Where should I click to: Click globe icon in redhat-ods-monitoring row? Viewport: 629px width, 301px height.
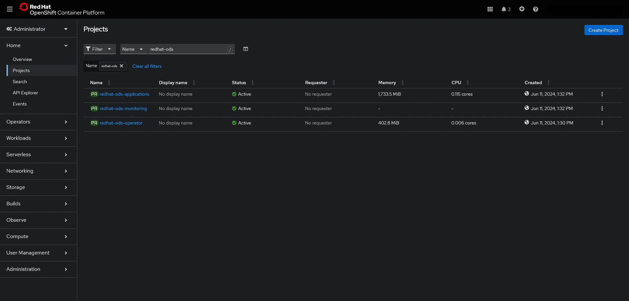point(527,108)
